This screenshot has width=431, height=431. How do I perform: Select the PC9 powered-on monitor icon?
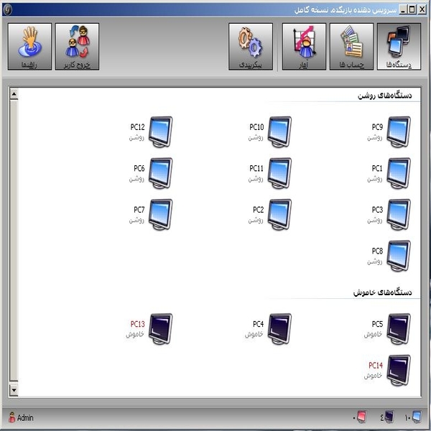[398, 132]
